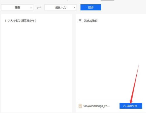The image size is (146, 113).
Task: Click the document icon beside fanyiwendang1 file
Action: click(80, 106)
